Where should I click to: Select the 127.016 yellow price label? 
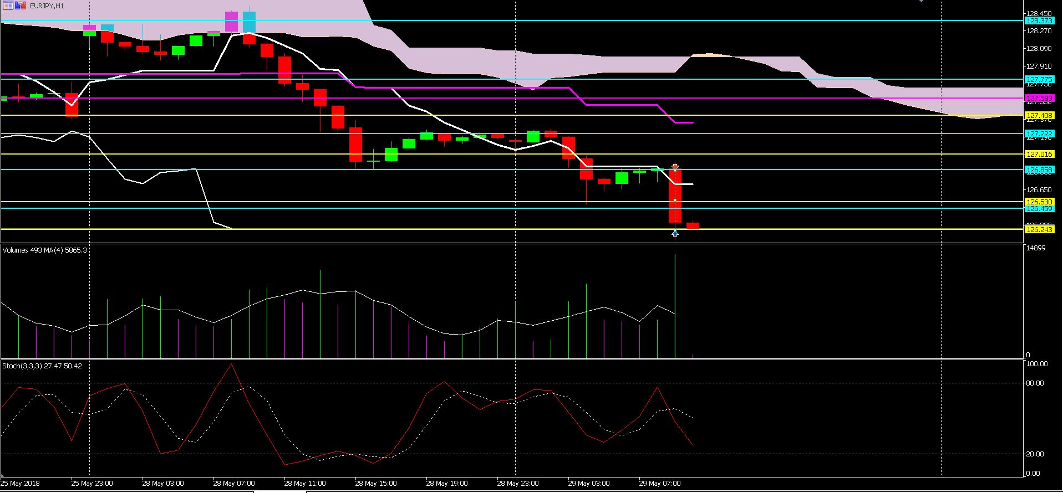click(x=1039, y=154)
